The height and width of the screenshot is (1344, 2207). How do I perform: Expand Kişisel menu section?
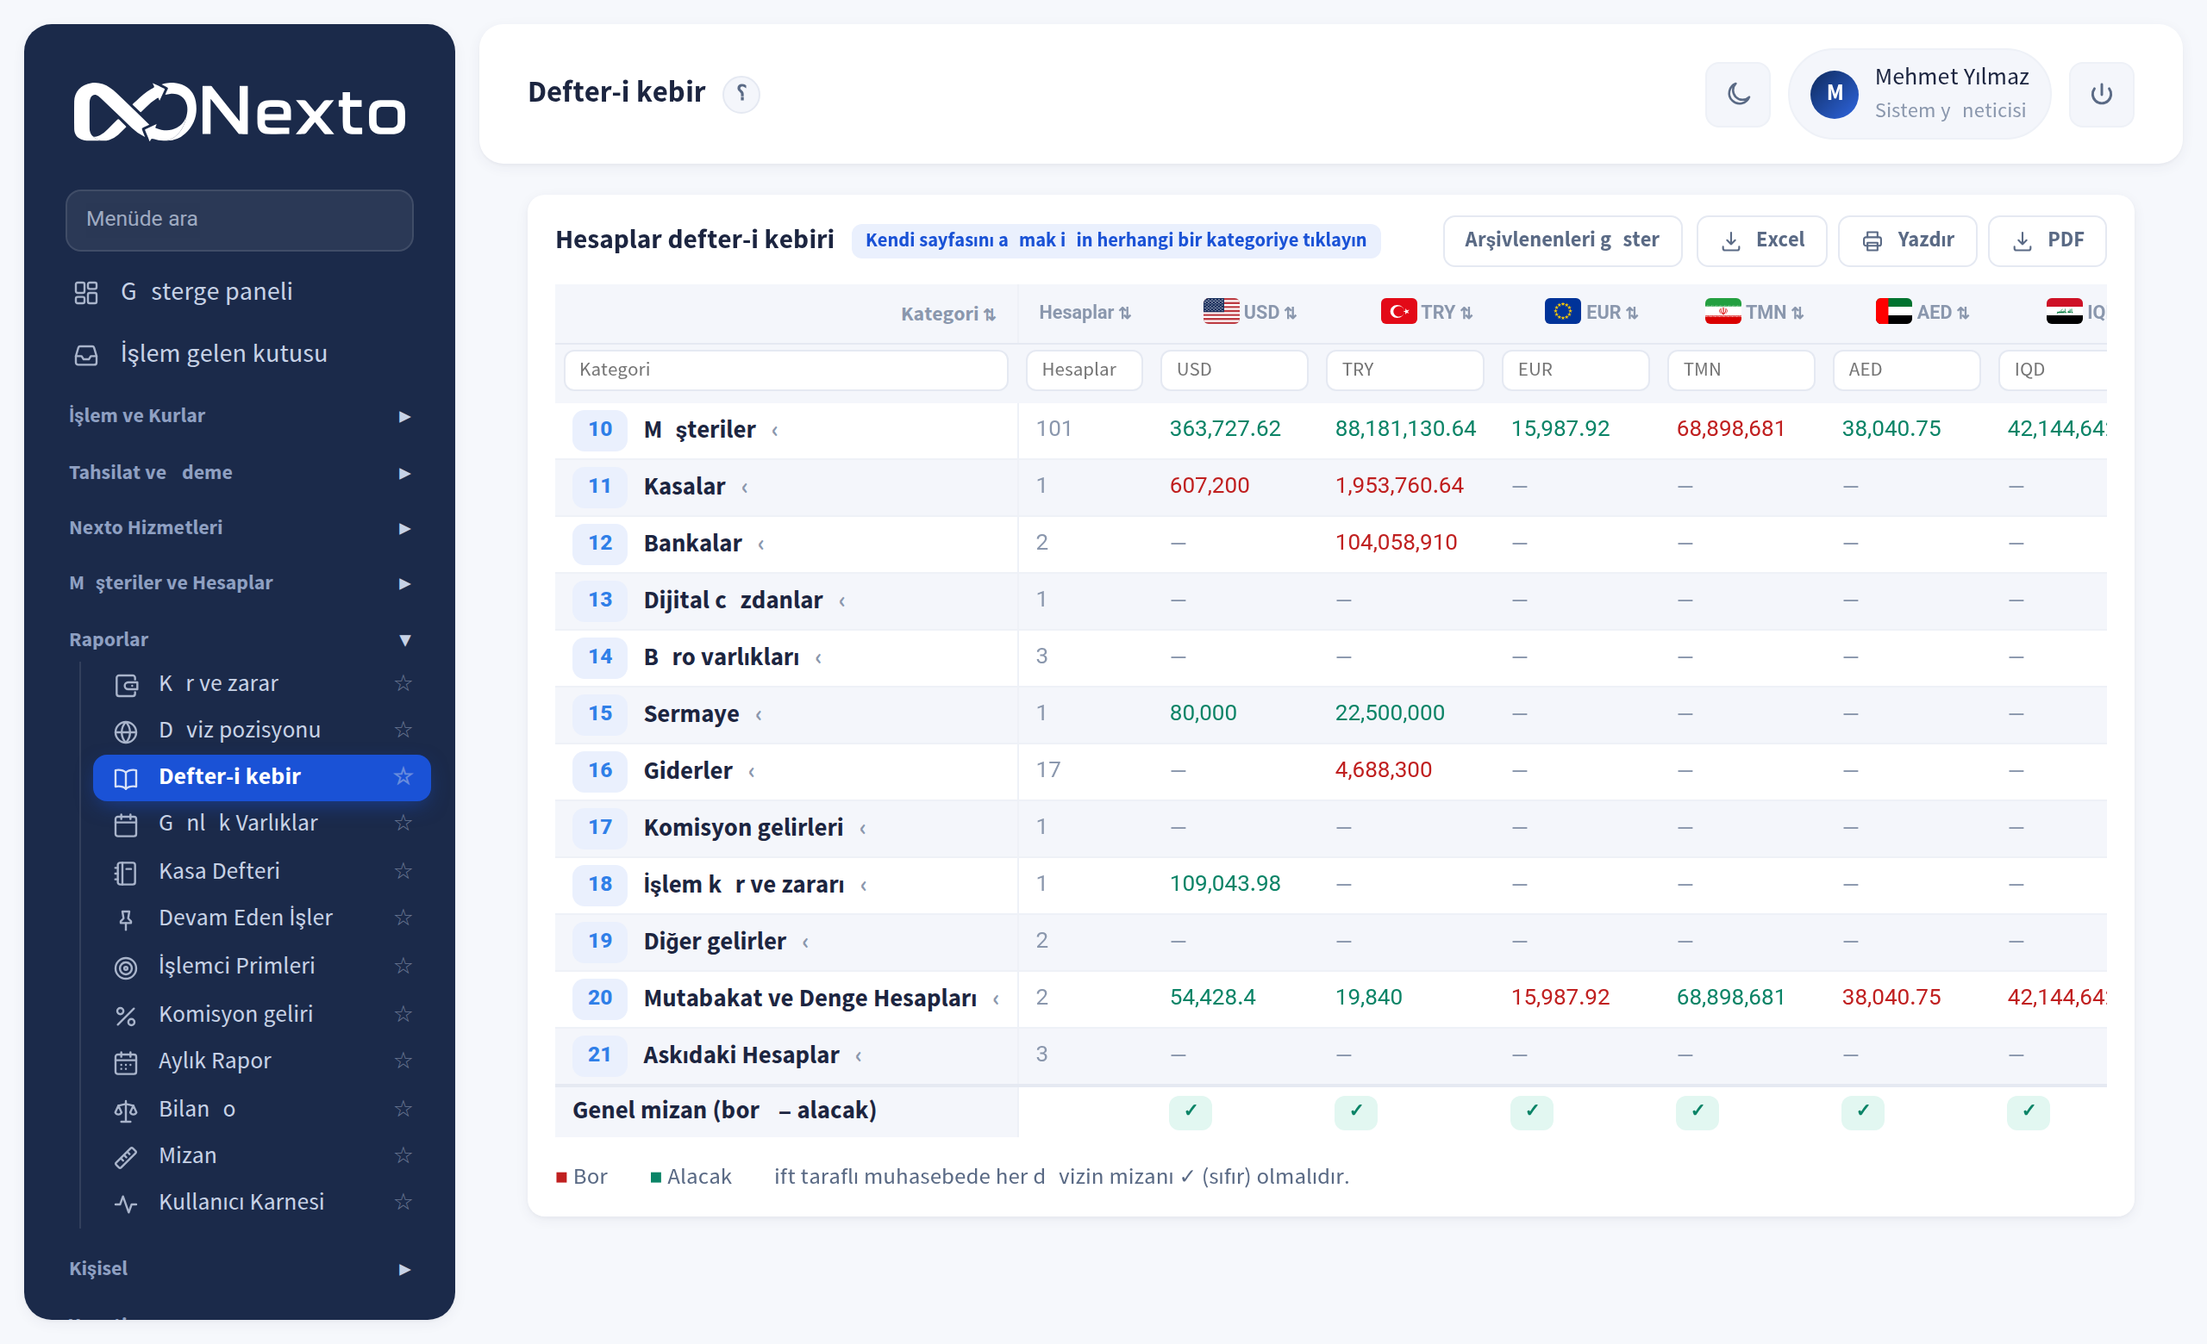pos(239,1269)
